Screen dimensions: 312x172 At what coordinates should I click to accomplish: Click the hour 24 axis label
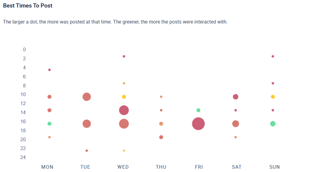pyautogui.click(x=23, y=157)
